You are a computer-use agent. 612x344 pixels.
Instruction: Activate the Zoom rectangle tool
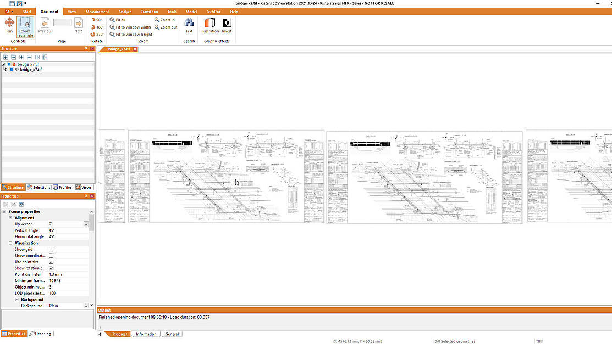[x=25, y=27]
